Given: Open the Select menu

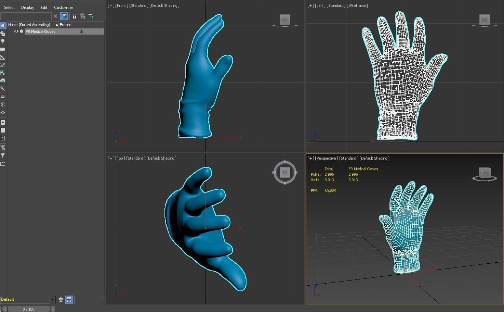Looking at the screenshot, I should click(9, 7).
